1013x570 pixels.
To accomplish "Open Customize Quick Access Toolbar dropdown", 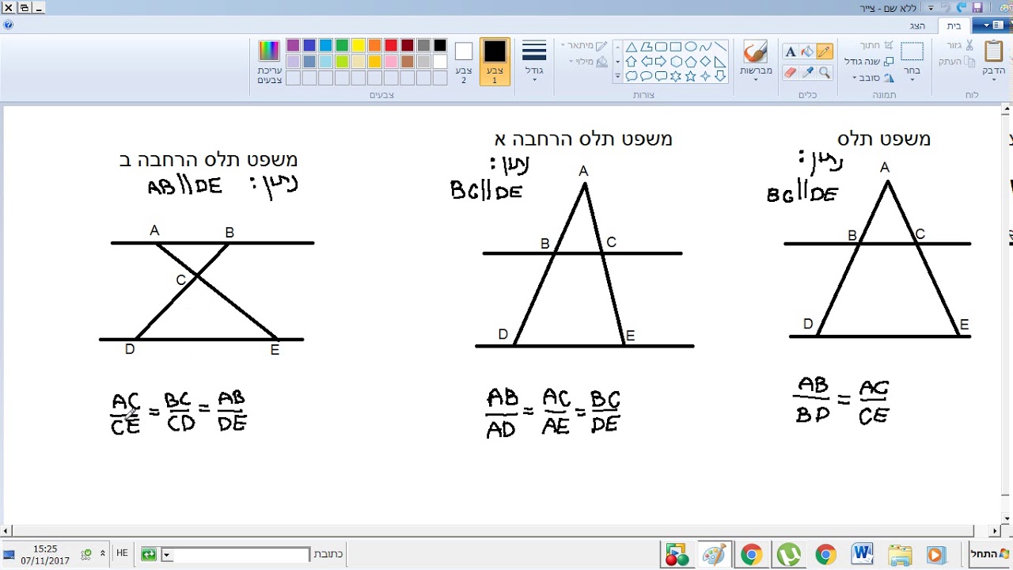I will tap(931, 8).
